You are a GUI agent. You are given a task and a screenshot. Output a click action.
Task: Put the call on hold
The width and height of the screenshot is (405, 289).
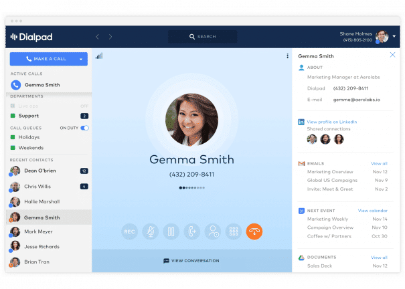click(x=171, y=231)
